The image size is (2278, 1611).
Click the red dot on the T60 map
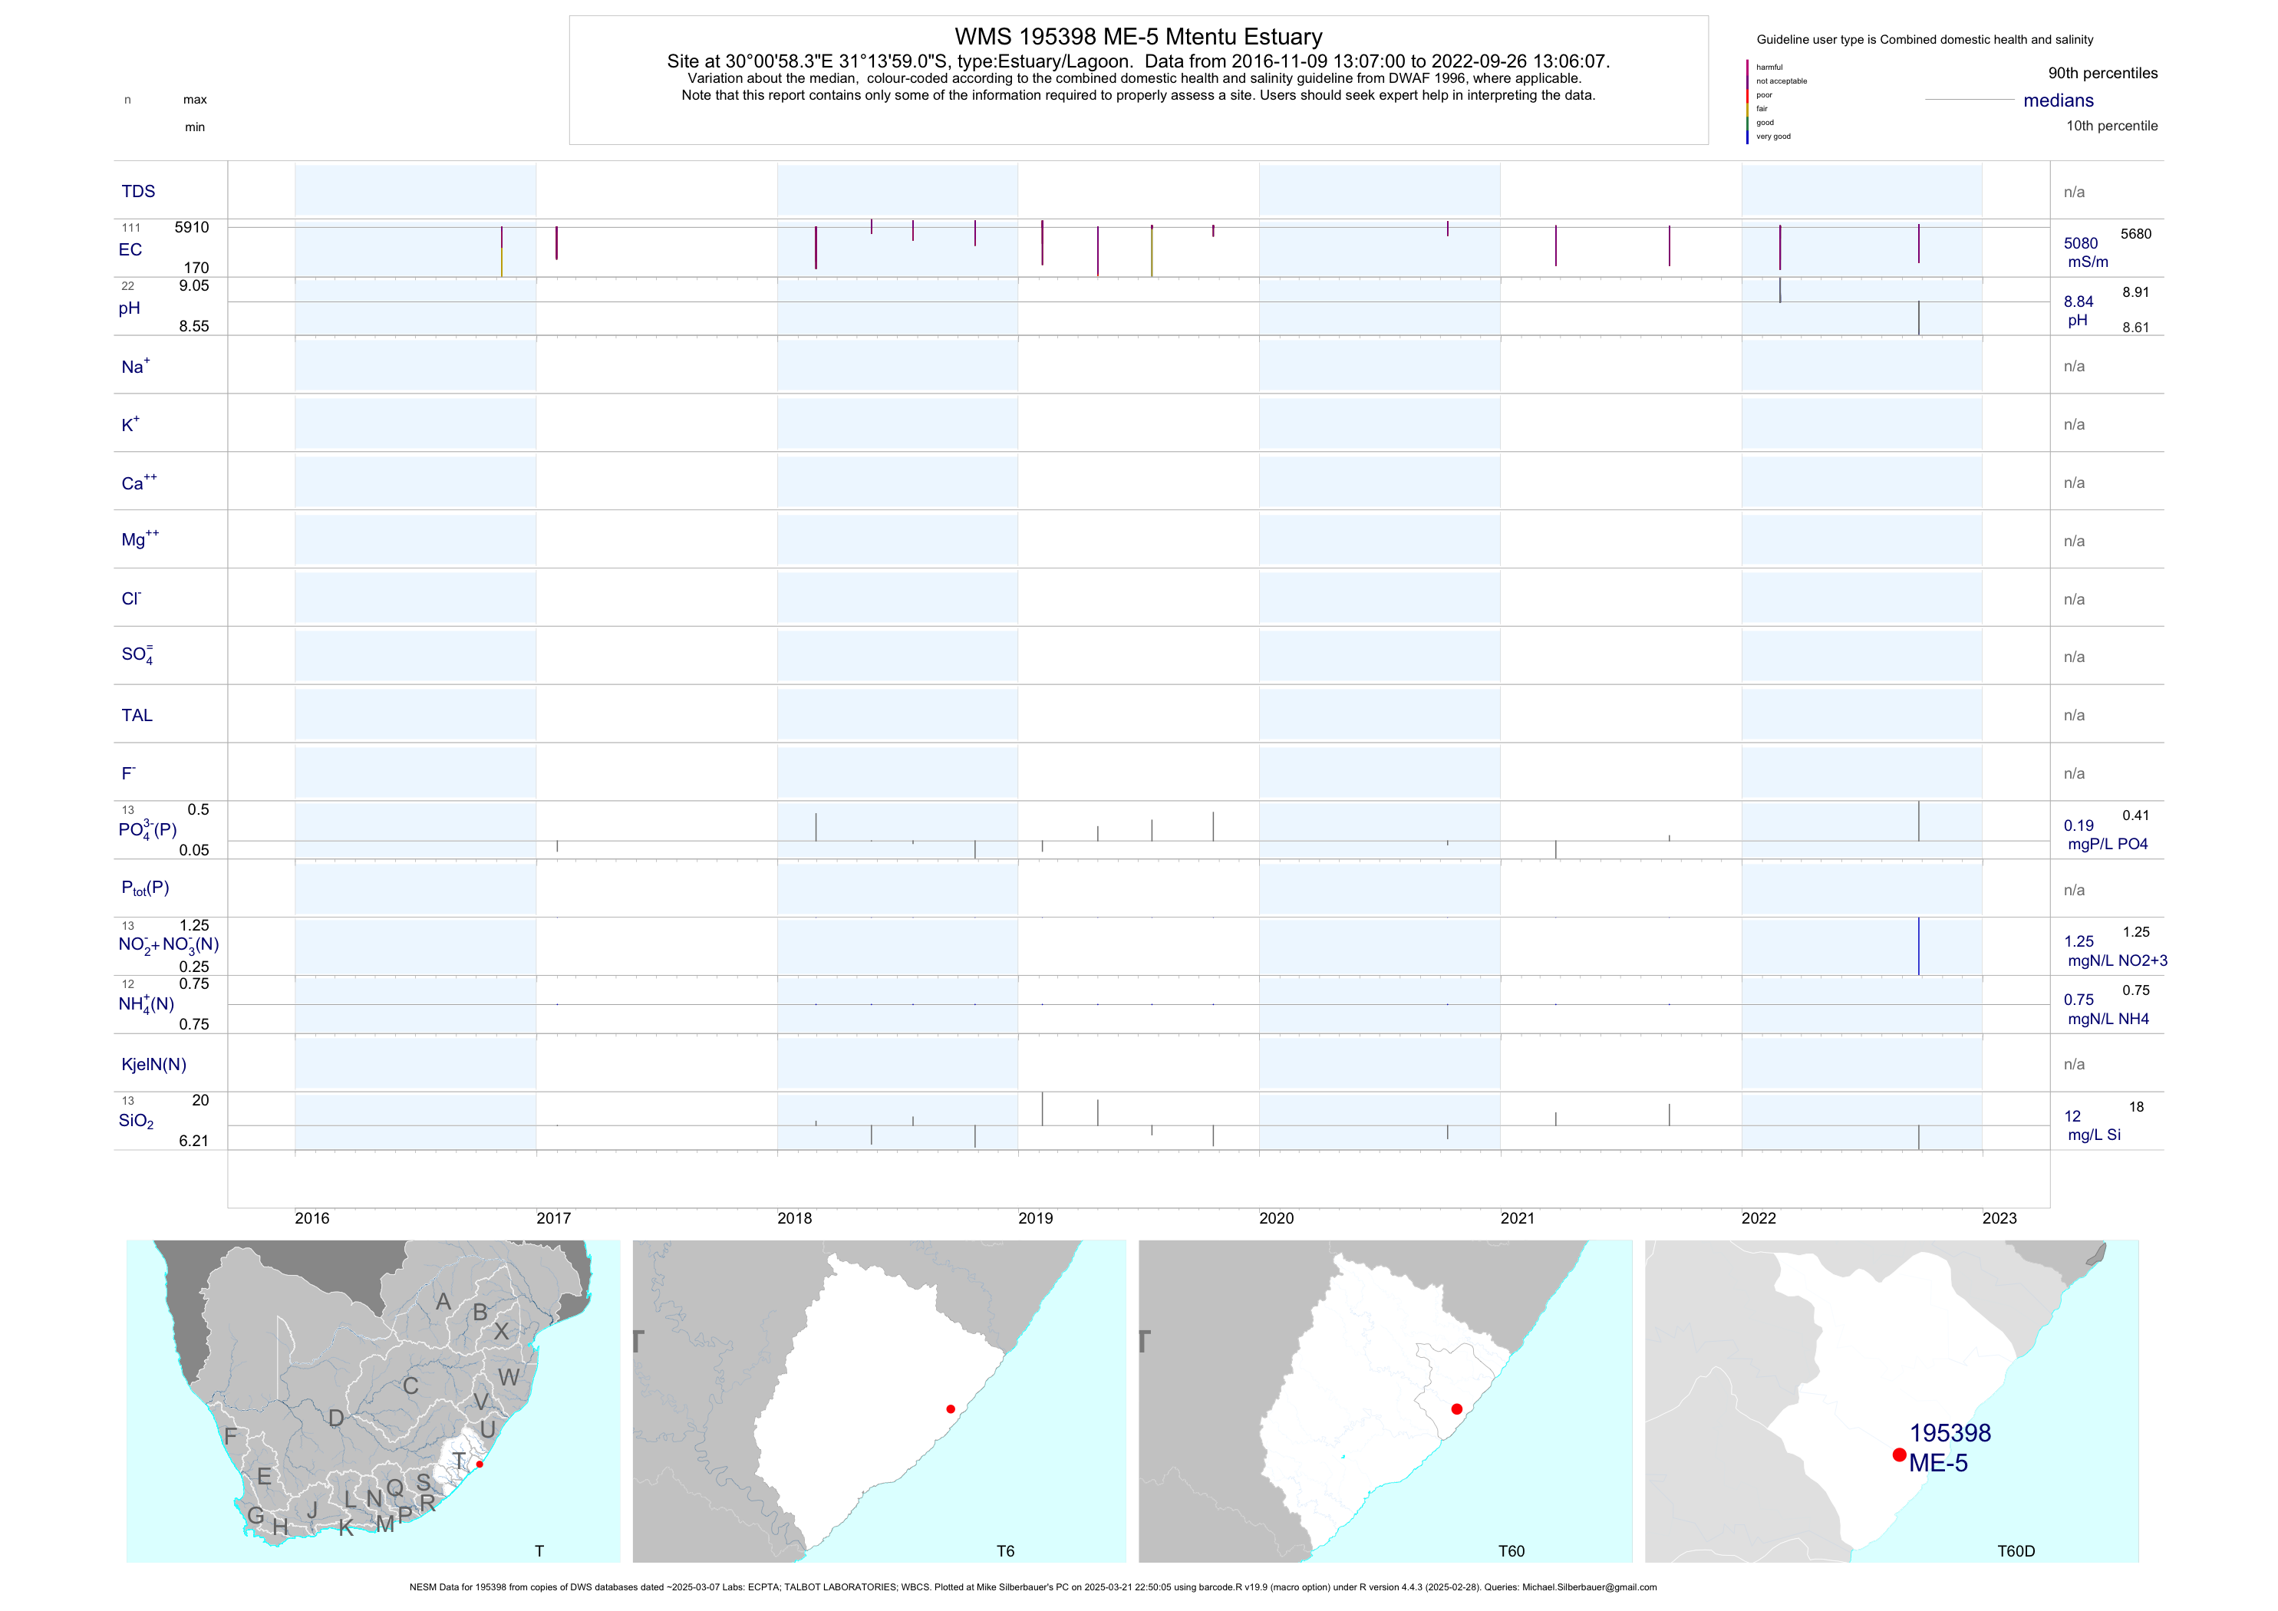(x=1456, y=1408)
